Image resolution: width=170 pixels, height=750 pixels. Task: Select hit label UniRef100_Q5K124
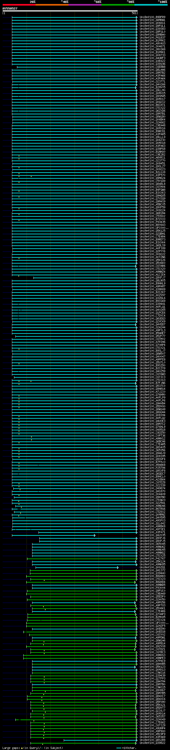pyautogui.click(x=152, y=561)
